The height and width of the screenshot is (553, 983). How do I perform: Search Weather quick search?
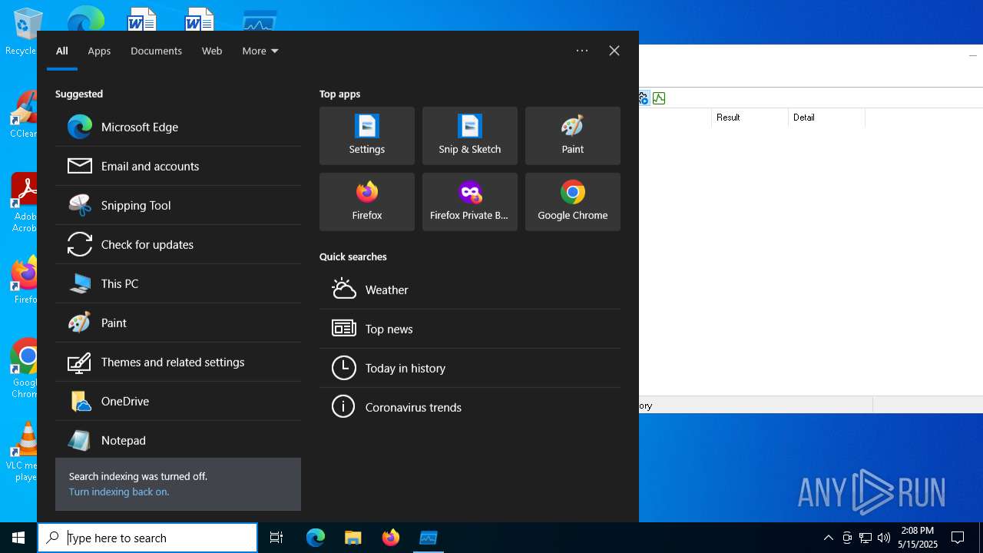tap(470, 290)
